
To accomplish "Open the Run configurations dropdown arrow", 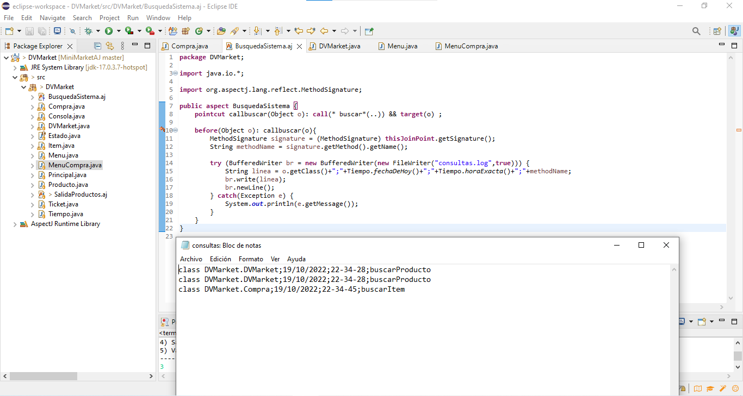I will tap(119, 31).
